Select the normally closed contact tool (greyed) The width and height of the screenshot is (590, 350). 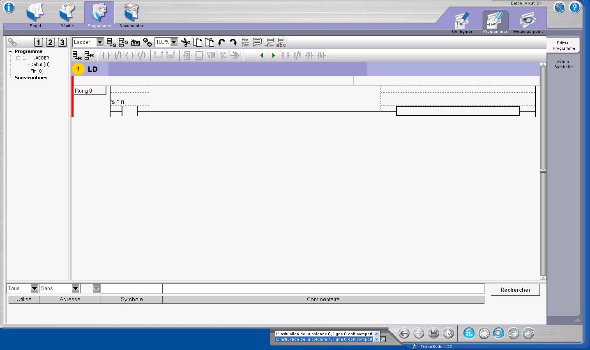tap(118, 55)
